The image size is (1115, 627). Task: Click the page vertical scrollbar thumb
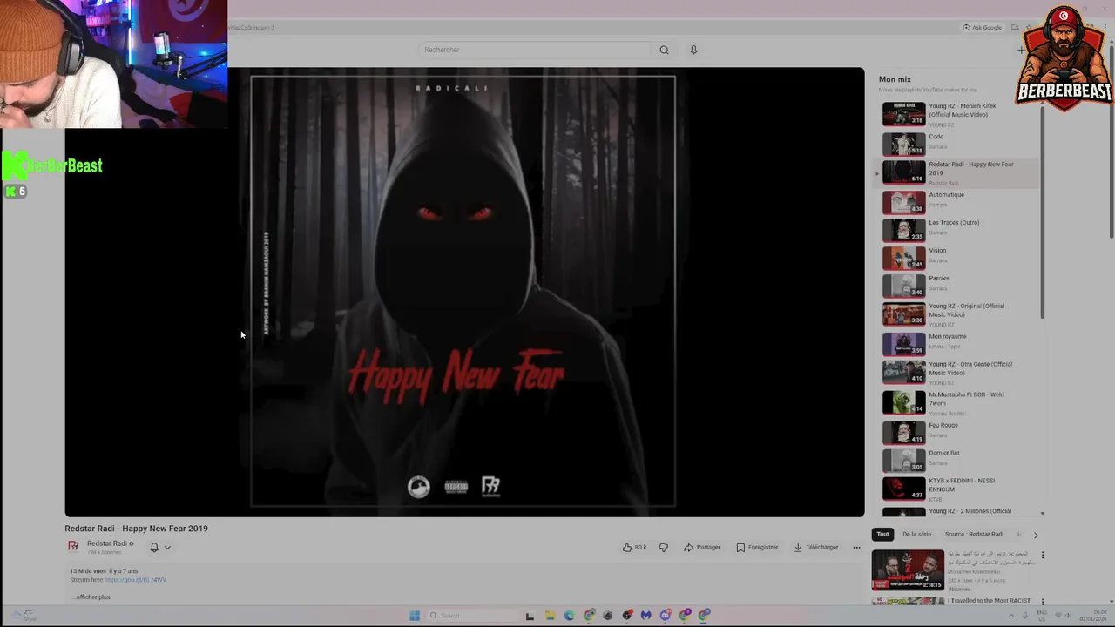[x=1111, y=139]
